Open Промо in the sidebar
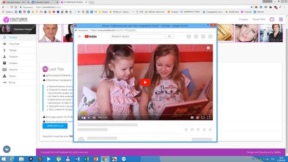Image resolution: width=288 pixels, height=162 pixels. 18,76
